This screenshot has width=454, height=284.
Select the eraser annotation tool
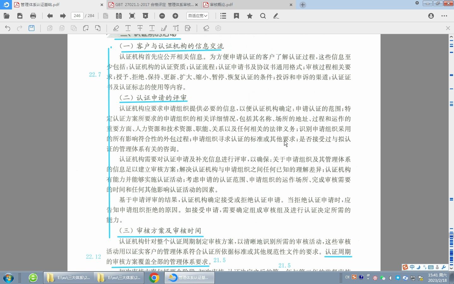tap(206, 28)
